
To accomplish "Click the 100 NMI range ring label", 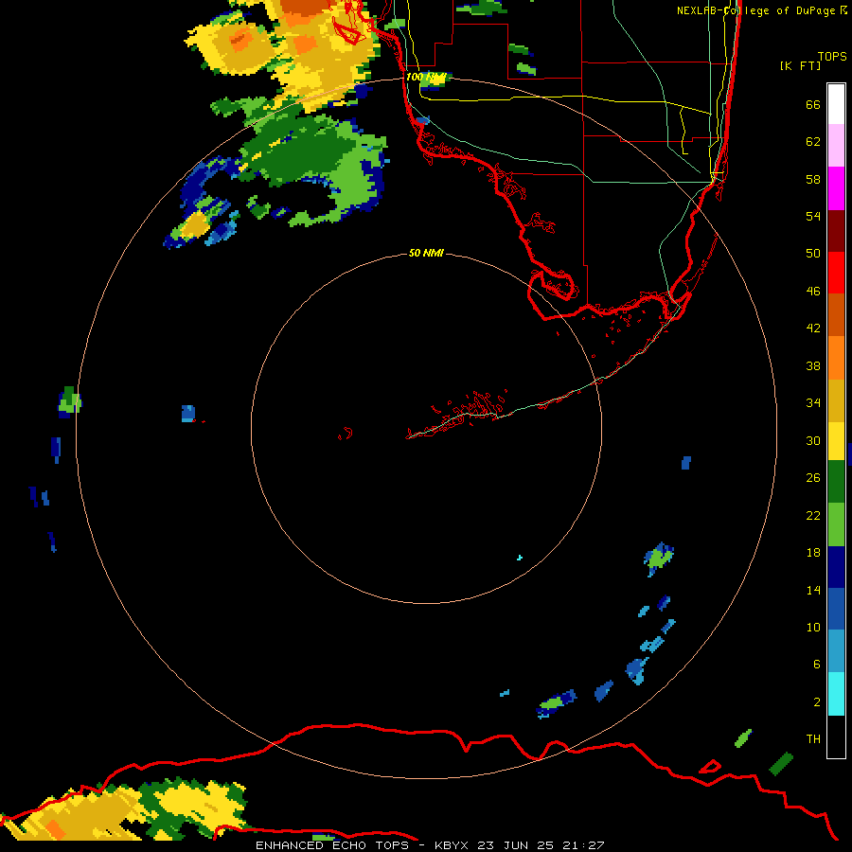I will pos(426,78).
